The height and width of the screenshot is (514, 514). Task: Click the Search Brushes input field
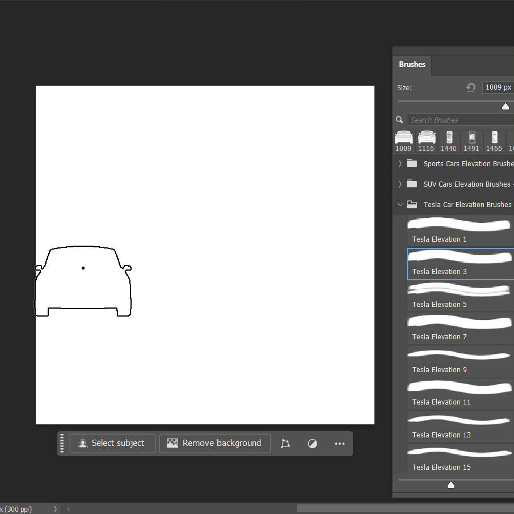[x=460, y=120]
